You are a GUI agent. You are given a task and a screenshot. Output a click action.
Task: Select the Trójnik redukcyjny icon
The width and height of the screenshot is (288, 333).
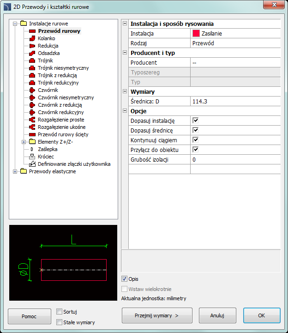tap(32, 83)
